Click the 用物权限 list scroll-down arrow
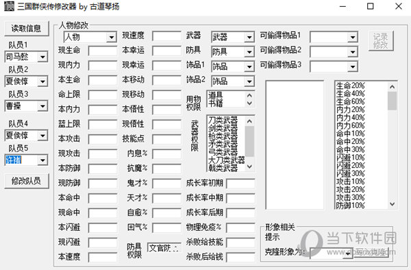This screenshot has width=411, height=270. (x=249, y=103)
